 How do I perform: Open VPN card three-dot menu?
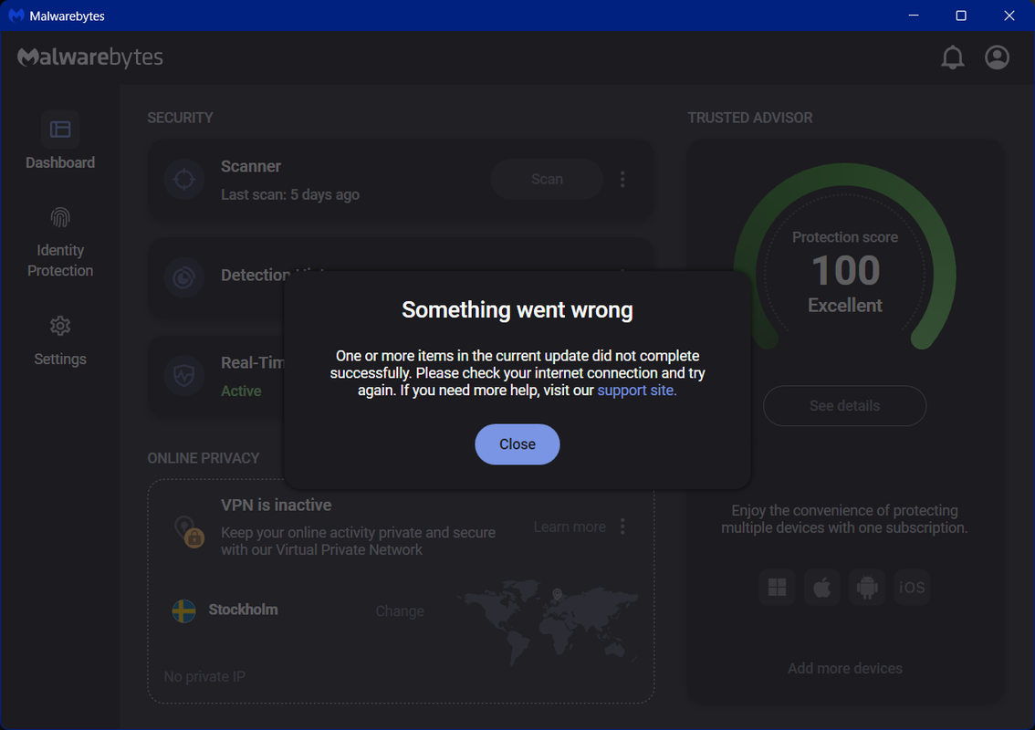pos(622,527)
